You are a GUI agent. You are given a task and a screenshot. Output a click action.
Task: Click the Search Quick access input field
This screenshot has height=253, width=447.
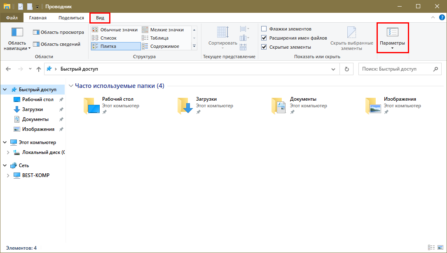[x=396, y=69]
